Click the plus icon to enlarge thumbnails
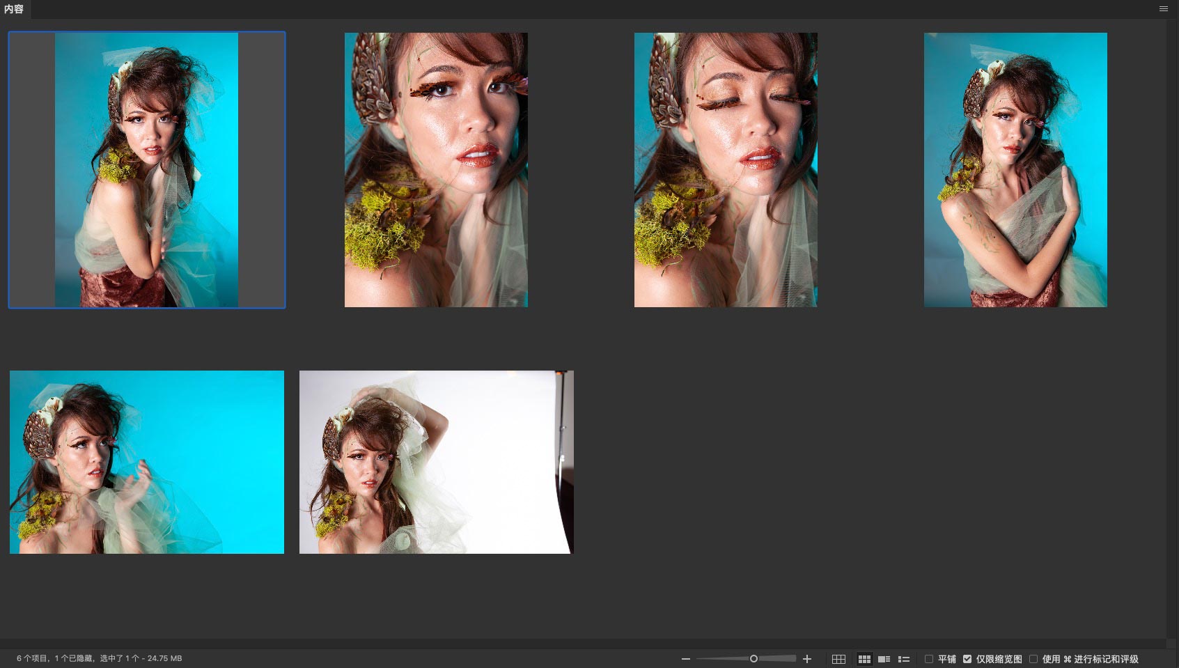The height and width of the screenshot is (668, 1179). [x=807, y=659]
